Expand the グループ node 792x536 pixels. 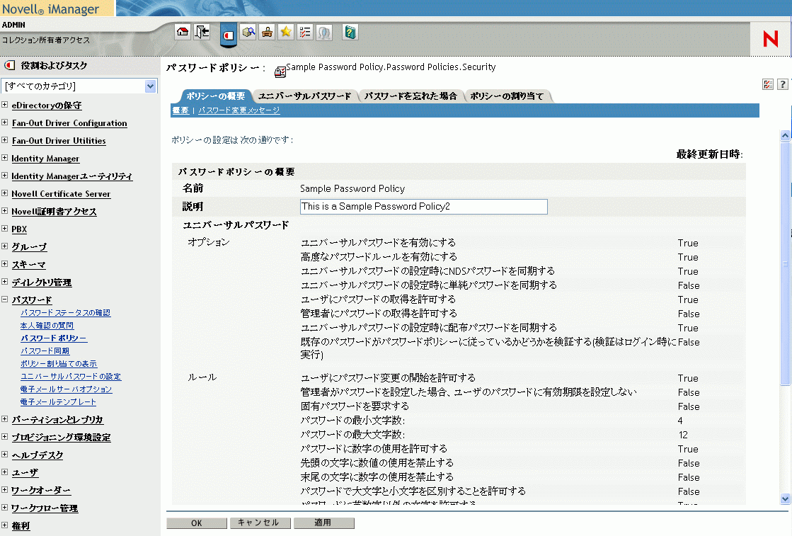[4, 246]
